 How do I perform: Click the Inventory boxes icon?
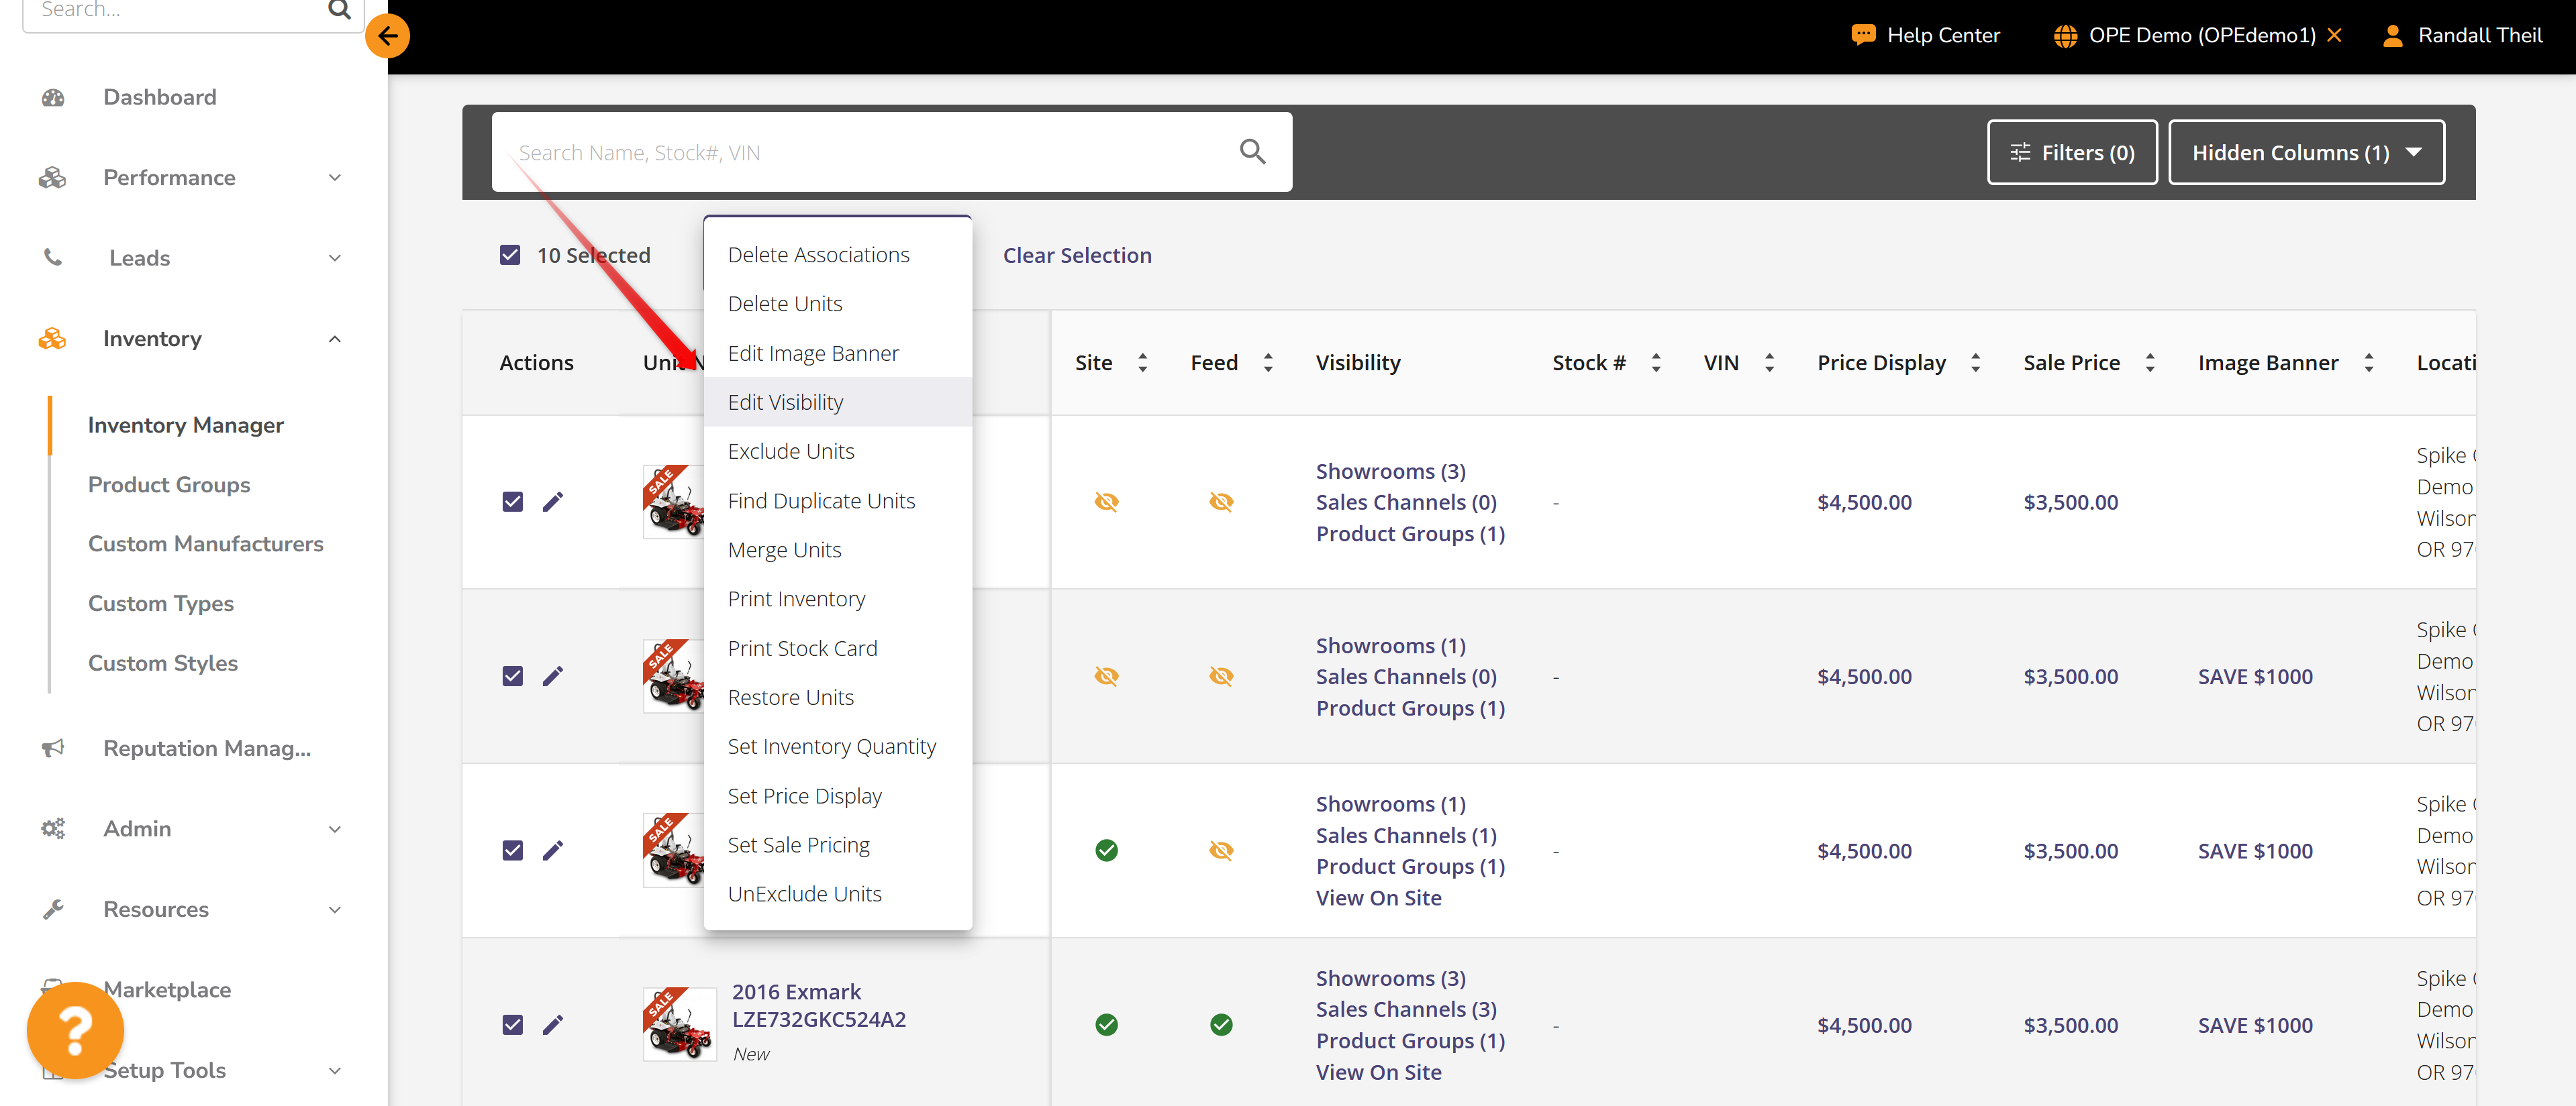[52, 339]
